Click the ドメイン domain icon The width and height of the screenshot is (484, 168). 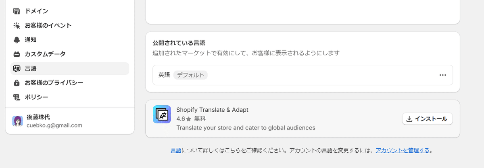click(x=17, y=11)
